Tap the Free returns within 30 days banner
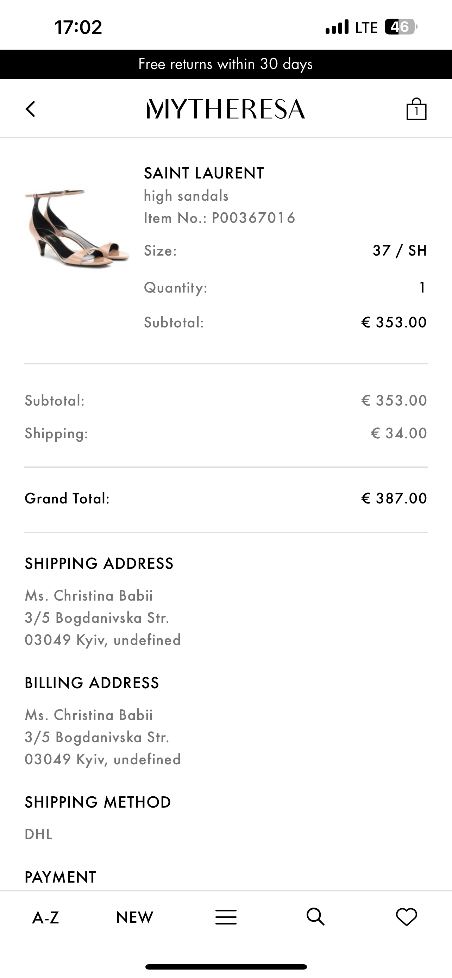The image size is (452, 978). [x=226, y=64]
